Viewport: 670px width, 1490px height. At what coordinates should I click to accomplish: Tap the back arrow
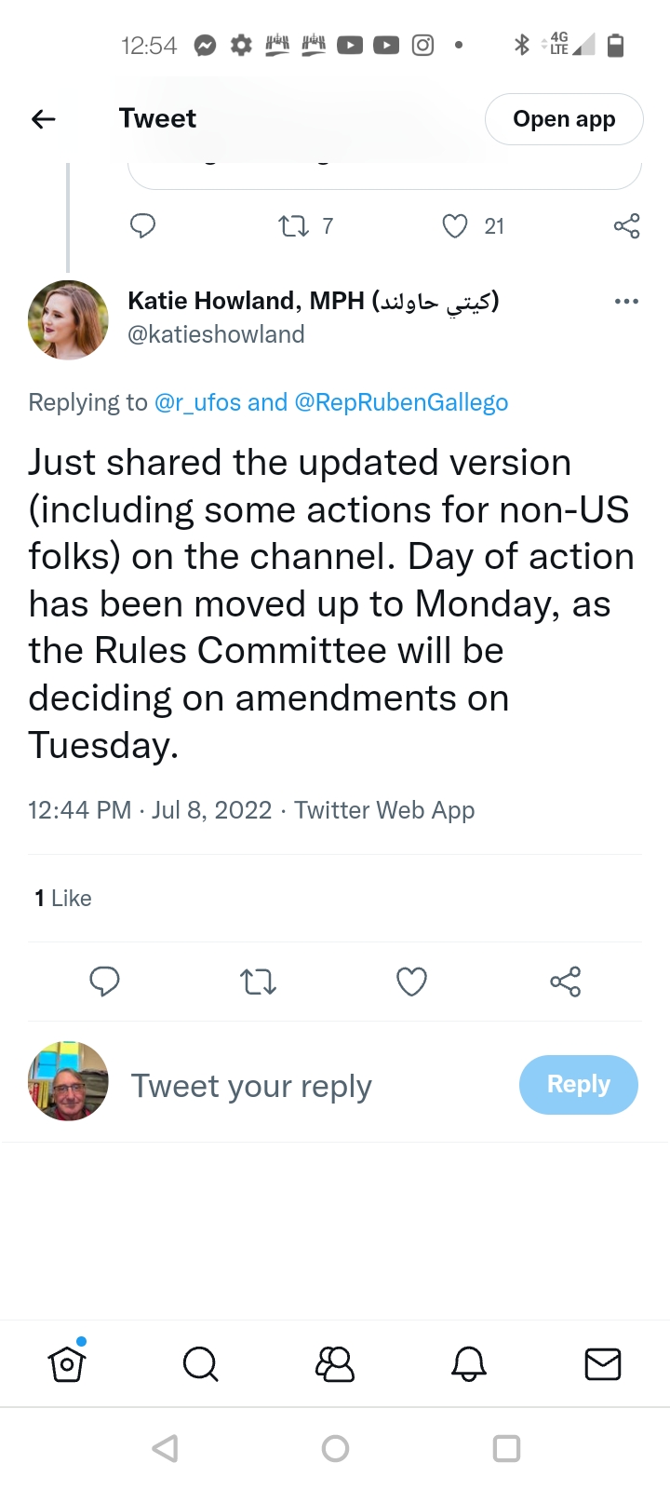(x=44, y=119)
